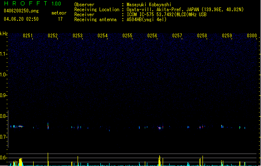This screenshot has width=261, height=166.
Task: Click the tall meteor echo before 0252
Action: pos(48,126)
